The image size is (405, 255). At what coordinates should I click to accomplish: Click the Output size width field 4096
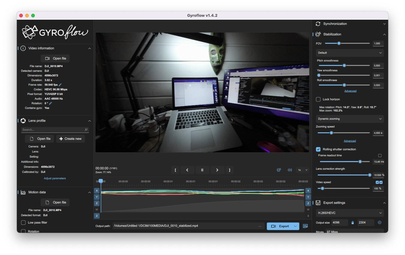pos(340,223)
